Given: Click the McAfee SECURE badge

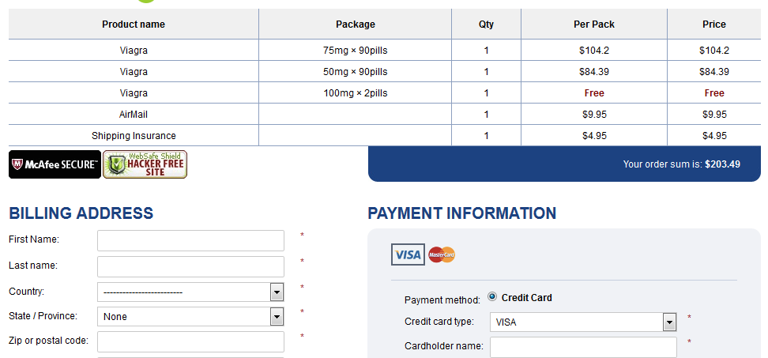Looking at the screenshot, I should (x=55, y=164).
